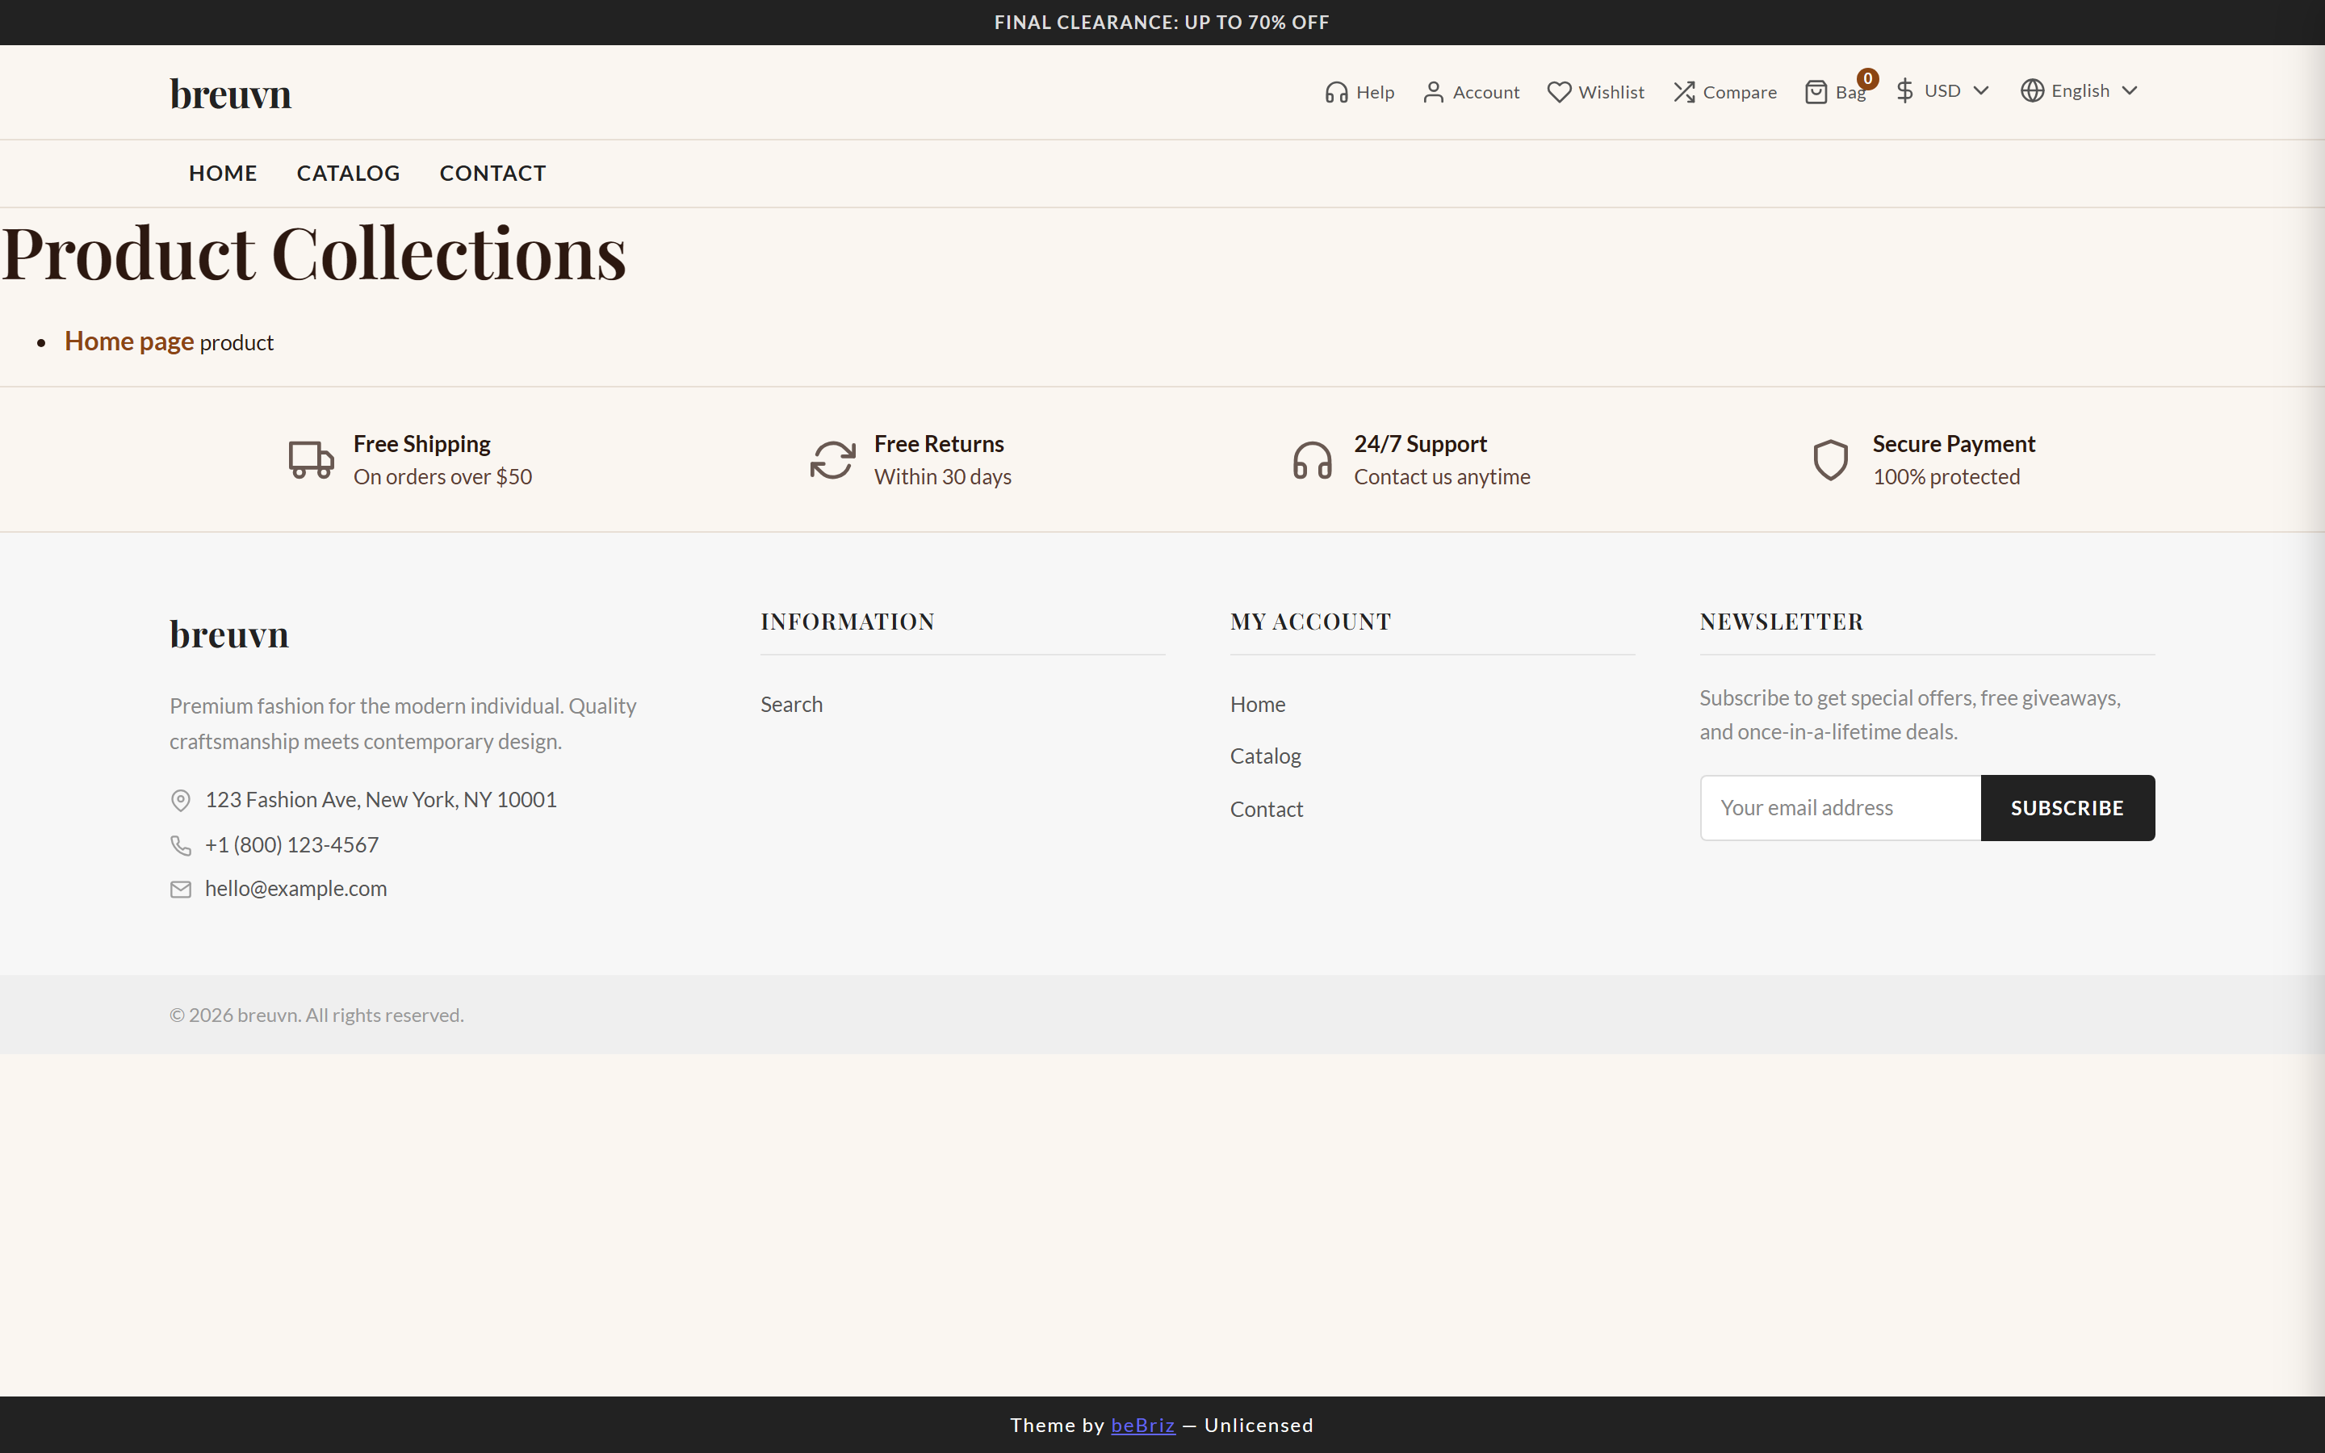The image size is (2325, 1453).
Task: Click the Compare shuffle icon
Action: [x=1683, y=92]
